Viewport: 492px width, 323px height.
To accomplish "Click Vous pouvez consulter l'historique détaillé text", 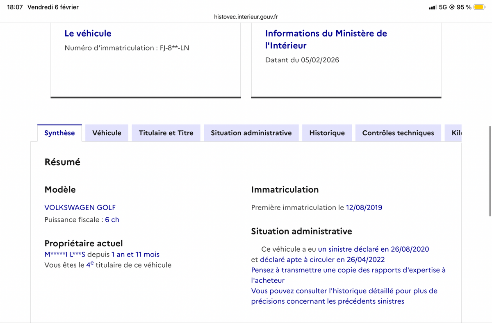I will point(344,296).
